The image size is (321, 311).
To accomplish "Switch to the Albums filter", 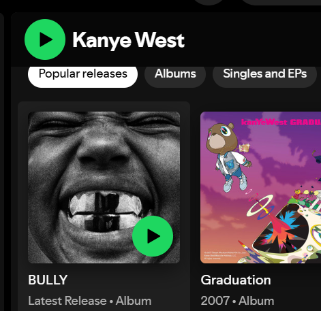I will click(175, 74).
